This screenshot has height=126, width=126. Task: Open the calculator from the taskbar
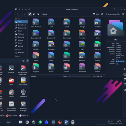tap(73, 122)
